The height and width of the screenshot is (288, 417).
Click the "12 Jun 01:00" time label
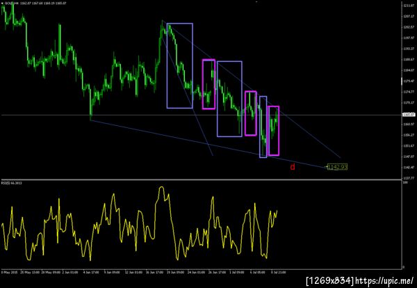[133, 272]
